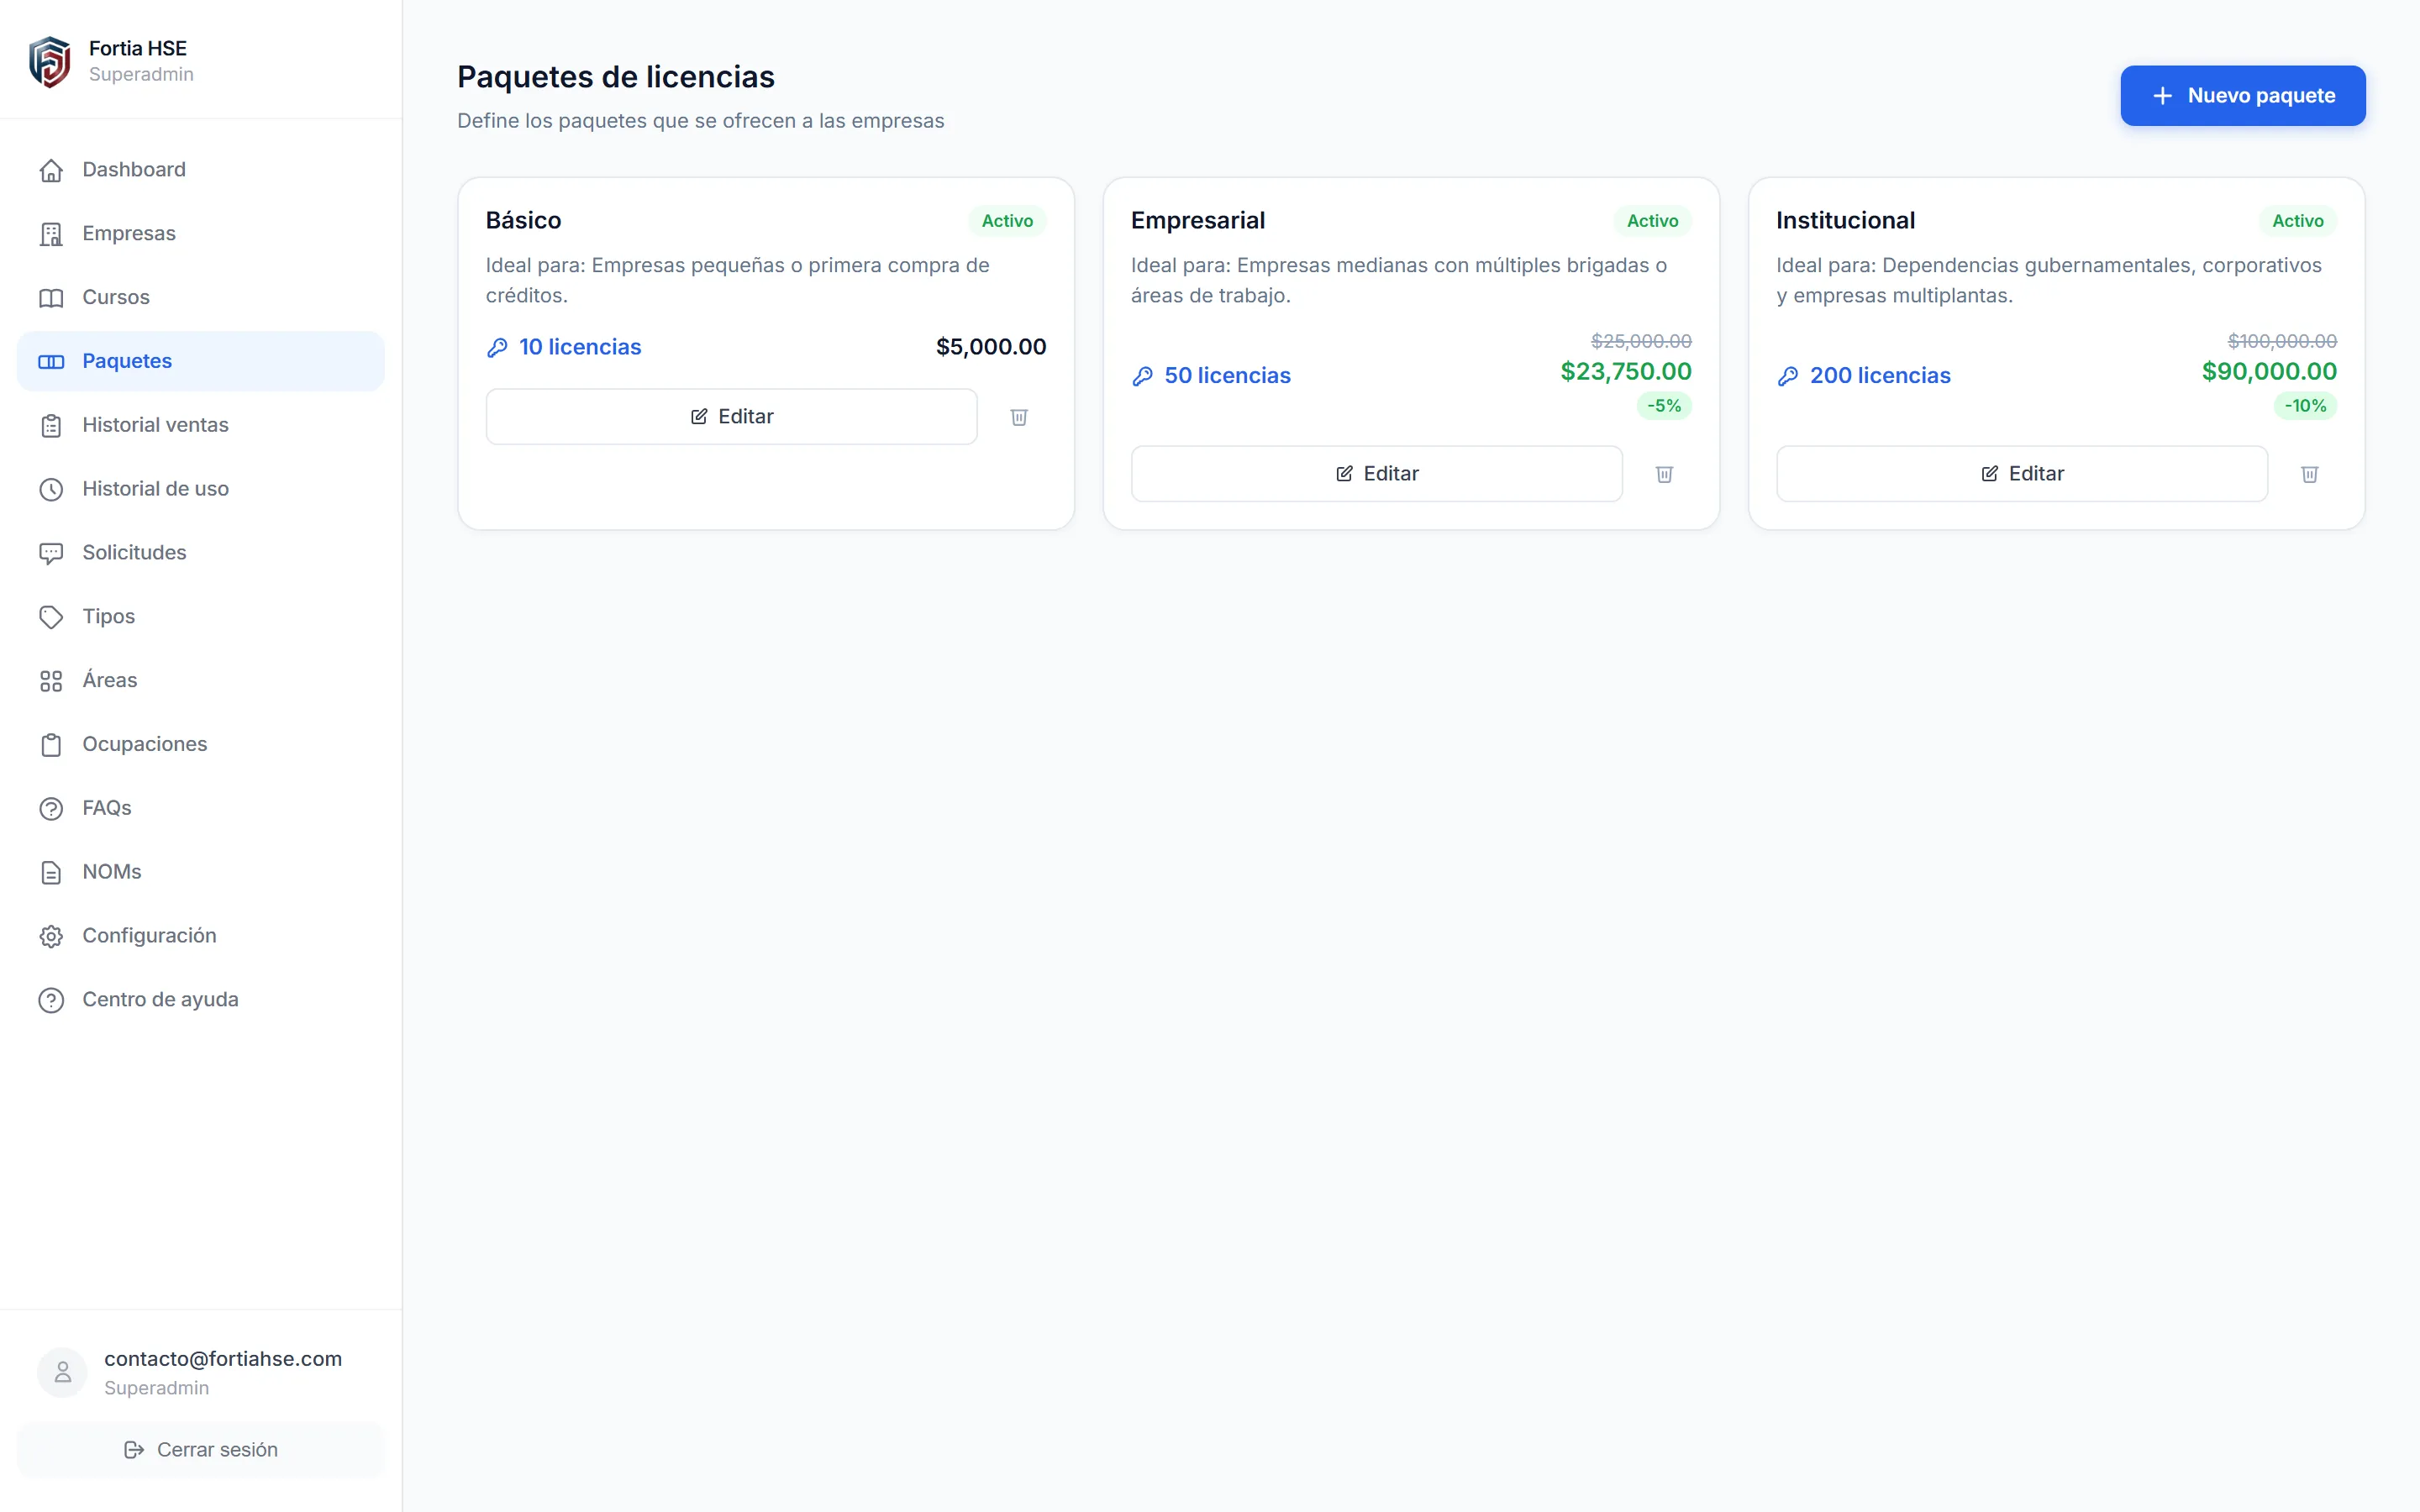Delete the Básico package via trash icon

(1019, 417)
